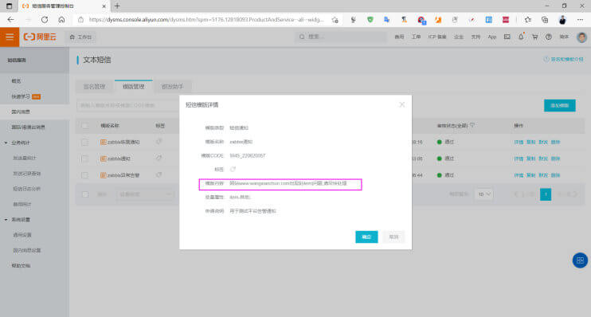Go to page 1 in pagination
The width and height of the screenshot is (591, 317).
pos(546,194)
